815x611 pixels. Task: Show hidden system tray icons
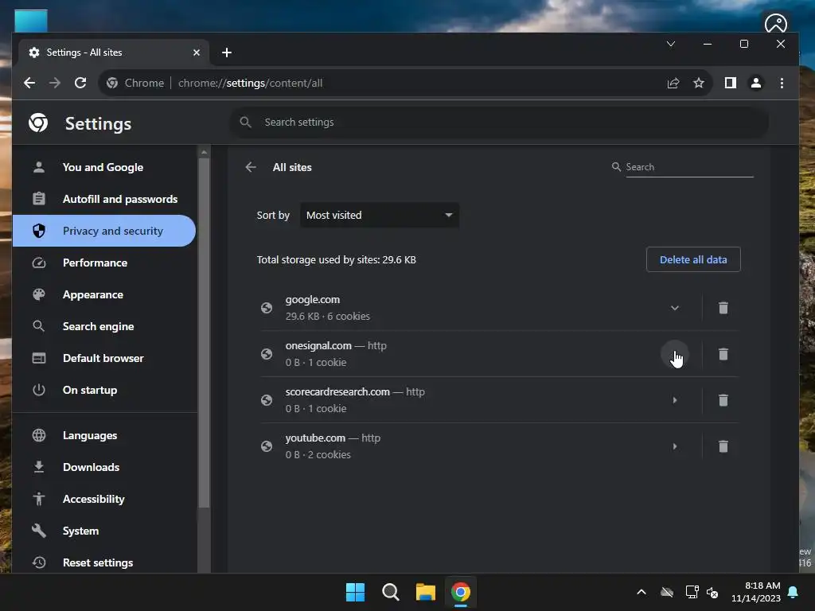pos(641,592)
